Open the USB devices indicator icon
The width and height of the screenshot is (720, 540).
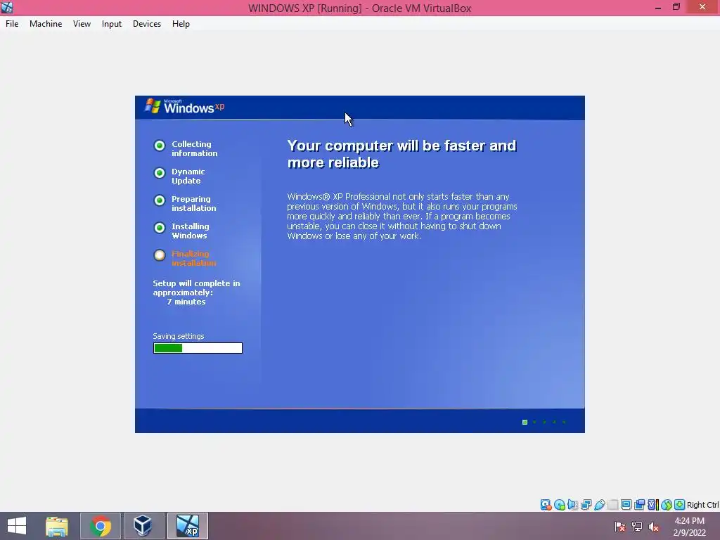click(x=599, y=505)
